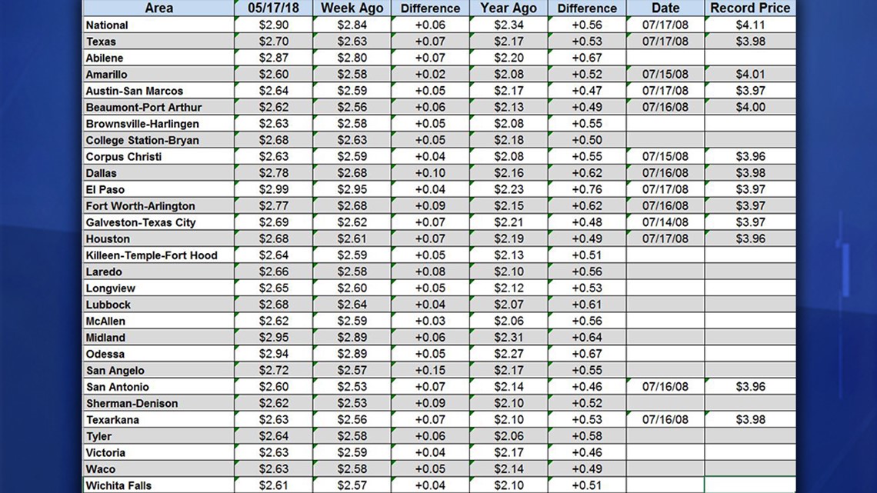
Task: Select the $4.11 National record price cell
Action: click(749, 25)
